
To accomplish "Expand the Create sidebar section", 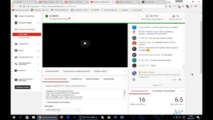I will coord(38,70).
